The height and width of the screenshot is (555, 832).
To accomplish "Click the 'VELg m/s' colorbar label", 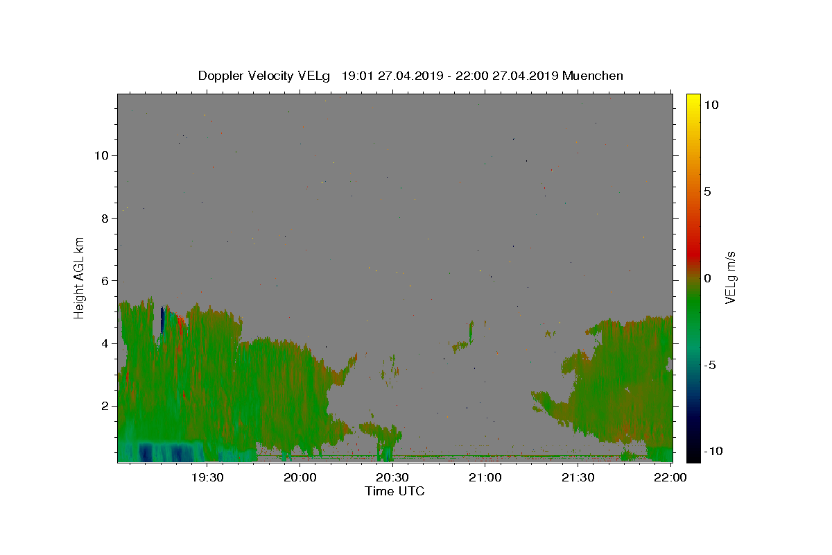I will click(x=730, y=277).
